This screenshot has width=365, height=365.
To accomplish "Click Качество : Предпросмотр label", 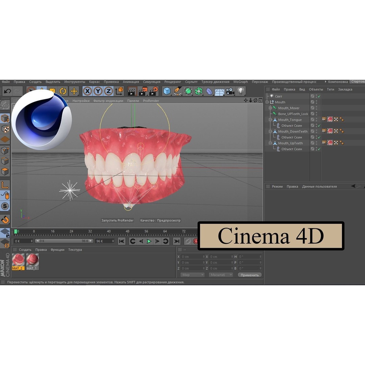I will pyautogui.click(x=160, y=220).
